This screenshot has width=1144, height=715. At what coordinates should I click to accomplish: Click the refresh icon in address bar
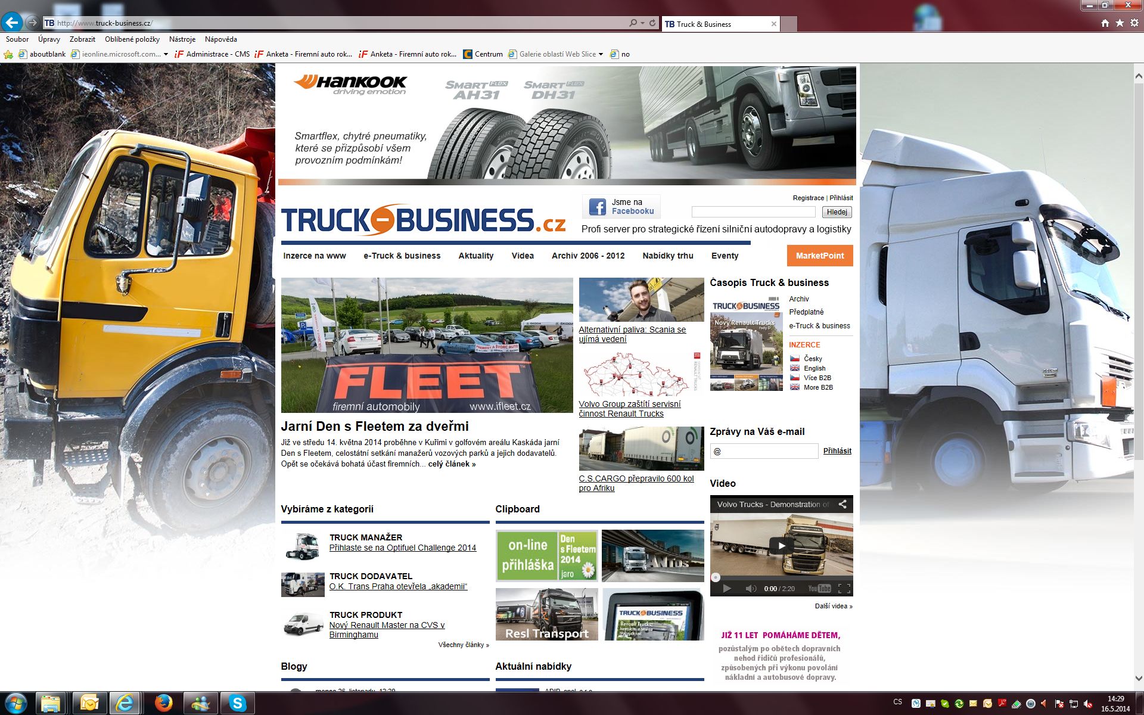pos(652,23)
